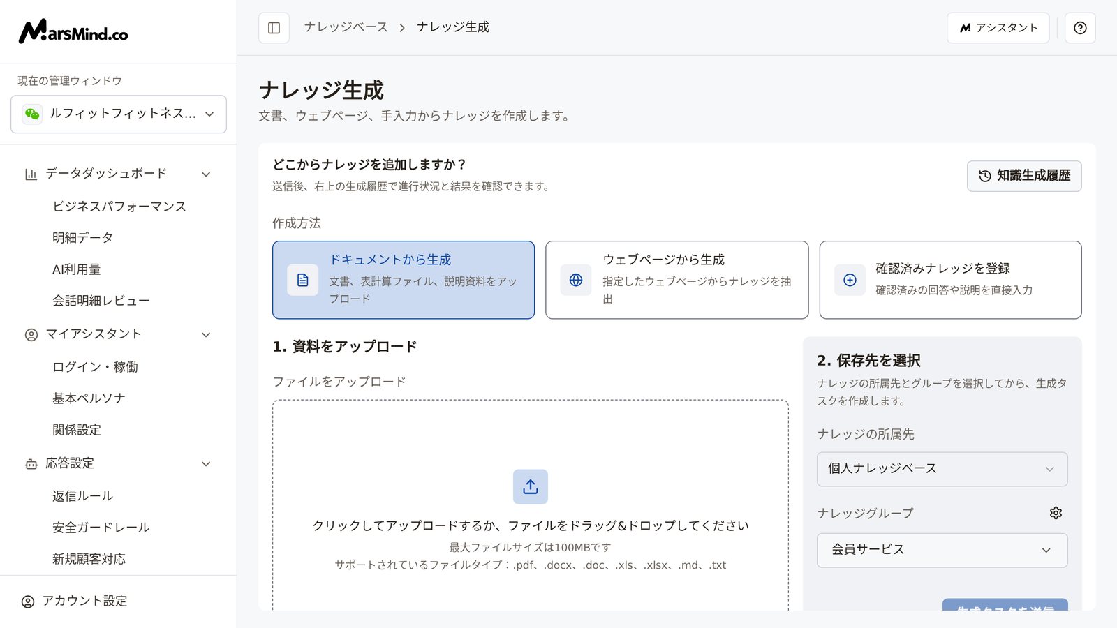This screenshot has width=1117, height=628.
Task: Collapse the マイアシスタント section chevron
Action: [206, 334]
